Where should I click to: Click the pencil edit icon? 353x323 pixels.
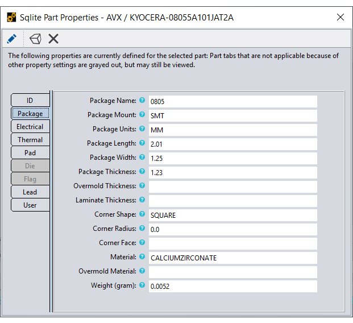[x=11, y=39]
